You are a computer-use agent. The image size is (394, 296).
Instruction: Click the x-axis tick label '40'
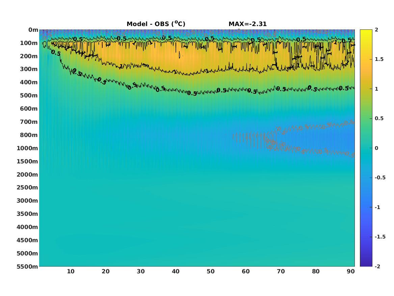pos(176,271)
